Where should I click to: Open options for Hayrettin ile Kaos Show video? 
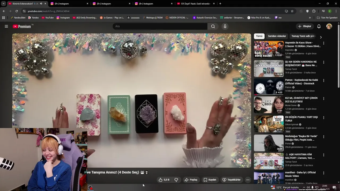point(324,43)
